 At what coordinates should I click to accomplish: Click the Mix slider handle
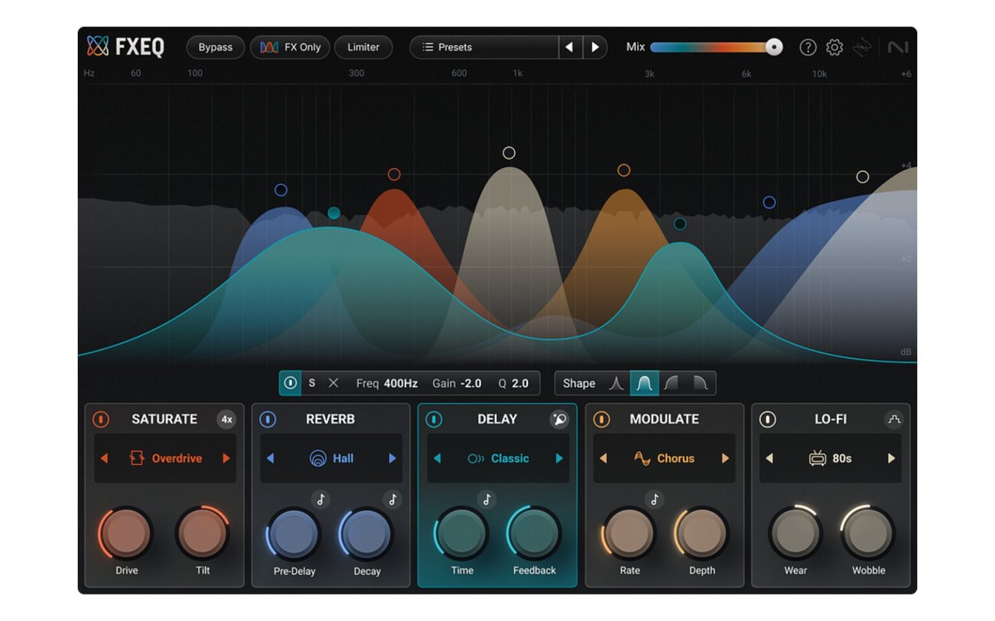(x=773, y=47)
